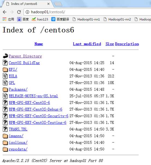The image size is (151, 165).
Task: Click the back-arrow icon beside Parent Directory
Action: click(5, 56)
